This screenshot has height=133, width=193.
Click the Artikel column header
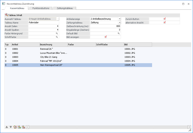25,44
